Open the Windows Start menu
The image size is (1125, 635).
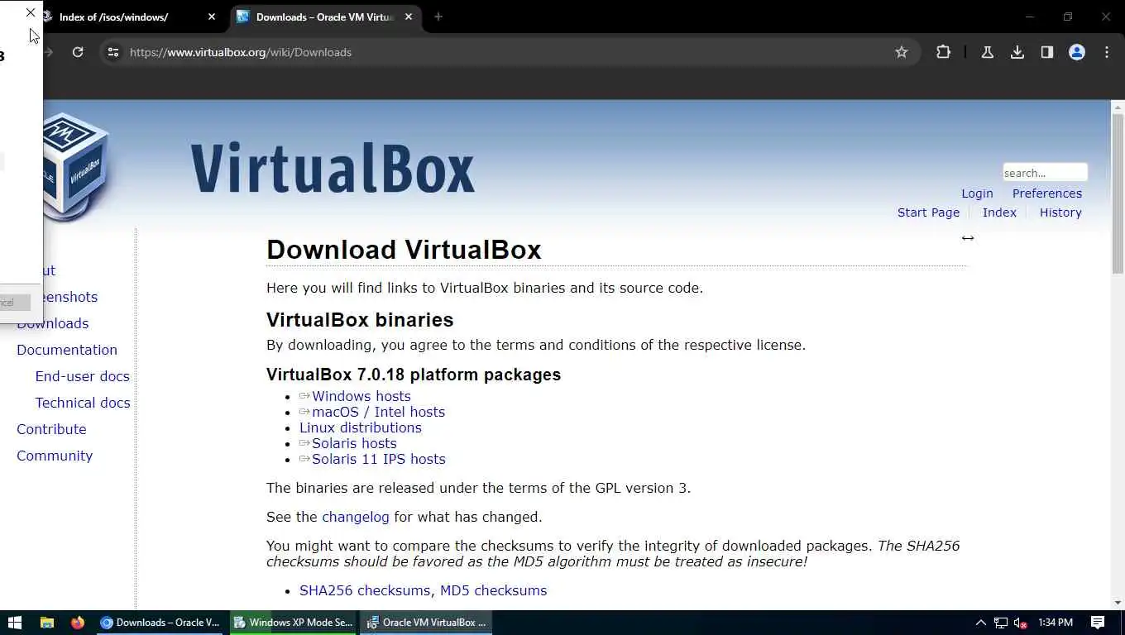click(14, 623)
